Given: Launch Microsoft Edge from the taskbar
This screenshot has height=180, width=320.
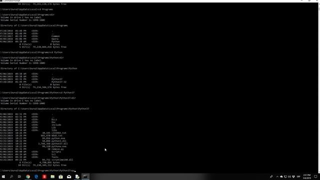Looking at the screenshot, I should (36, 176).
